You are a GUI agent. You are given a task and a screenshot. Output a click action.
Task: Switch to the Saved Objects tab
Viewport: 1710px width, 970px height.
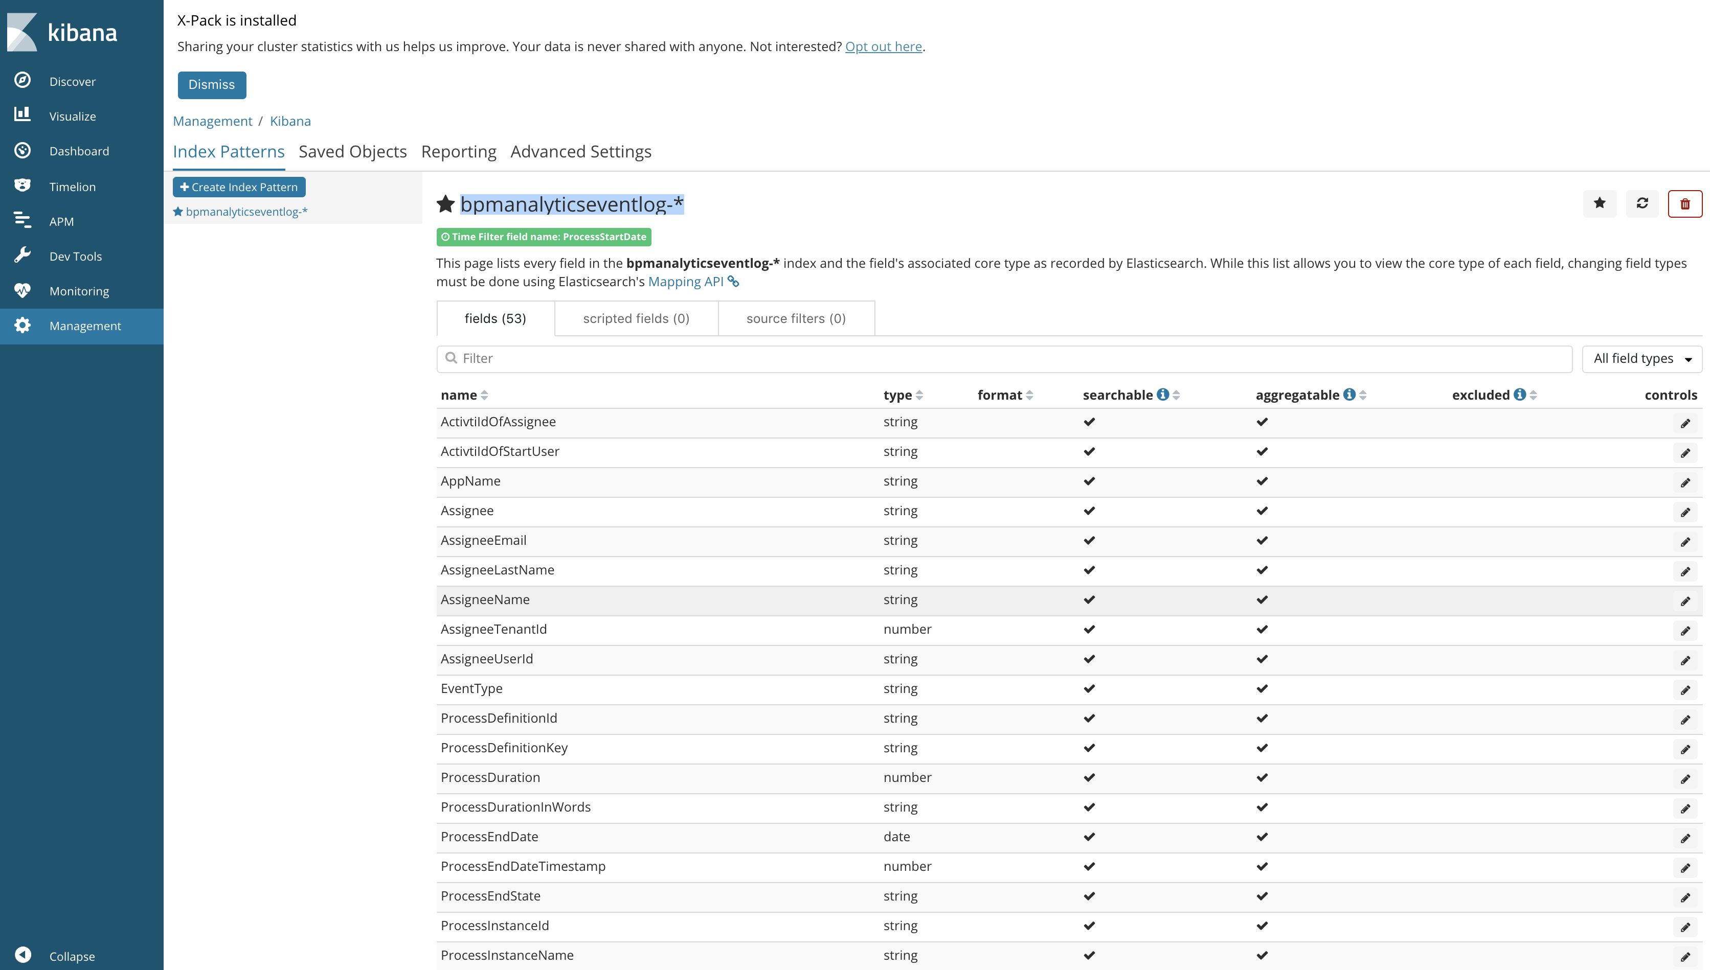352,152
